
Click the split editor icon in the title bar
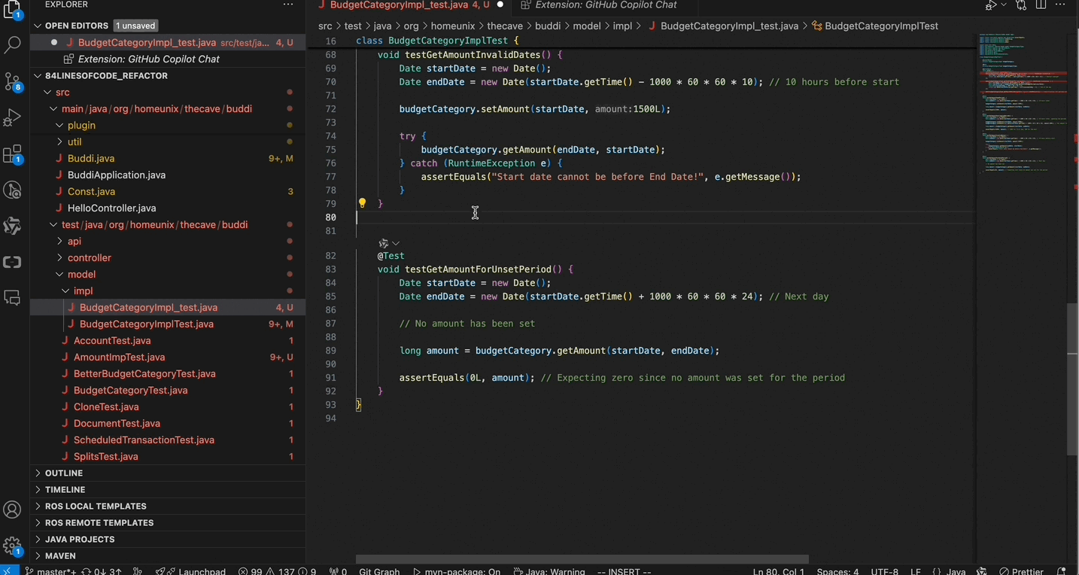click(1041, 5)
